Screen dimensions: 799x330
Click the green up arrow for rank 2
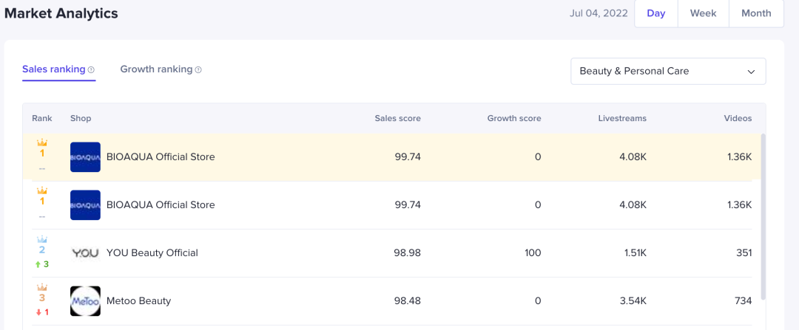(x=37, y=264)
